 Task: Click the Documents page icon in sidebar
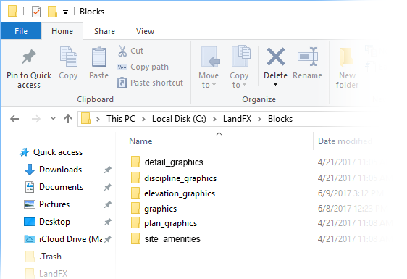coord(30,187)
